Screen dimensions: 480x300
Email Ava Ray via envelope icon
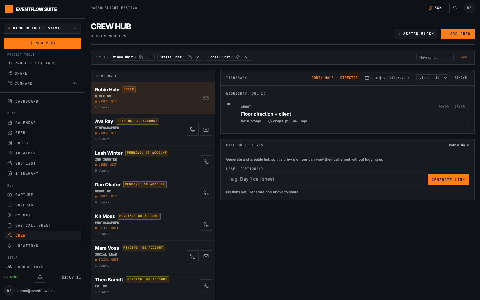[206, 130]
